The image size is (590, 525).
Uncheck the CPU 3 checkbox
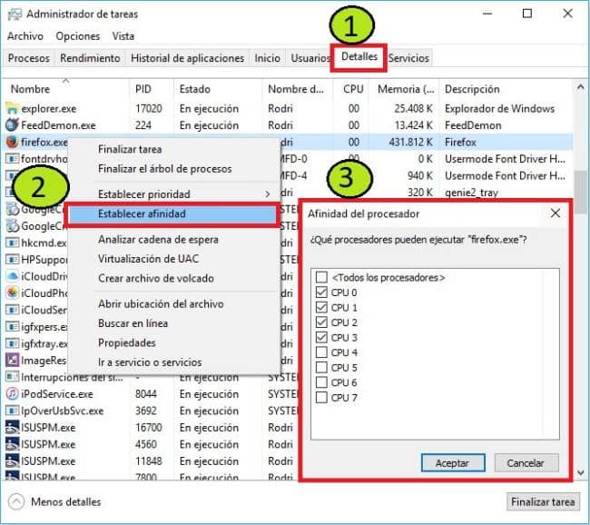pos(321,337)
